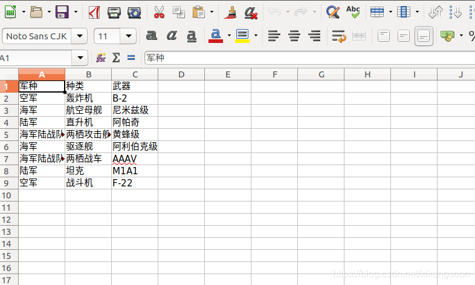The image size is (475, 285).
Task: Open Find and Replace magnifier icon
Action: coord(332,12)
